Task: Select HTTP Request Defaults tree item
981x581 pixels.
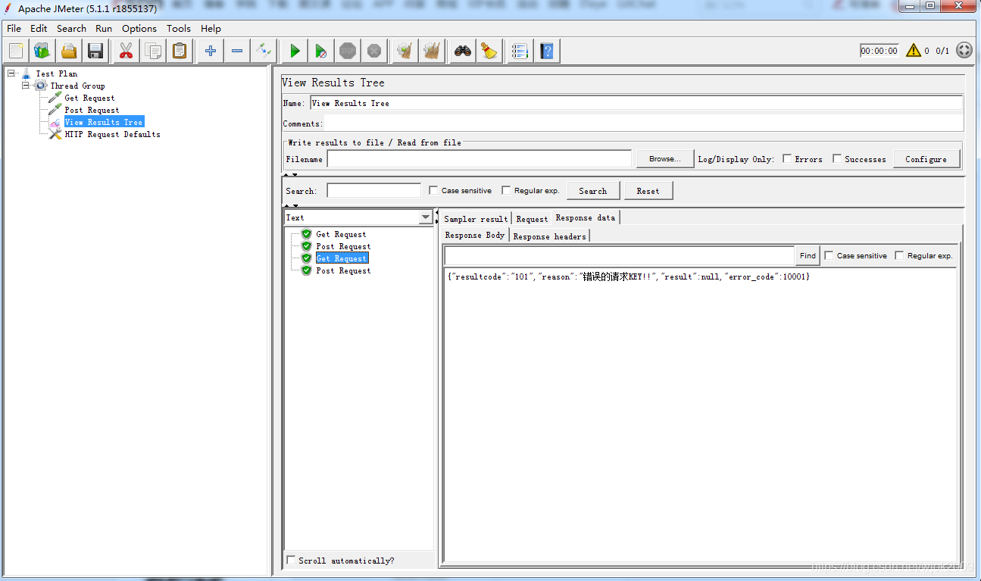Action: (x=112, y=134)
